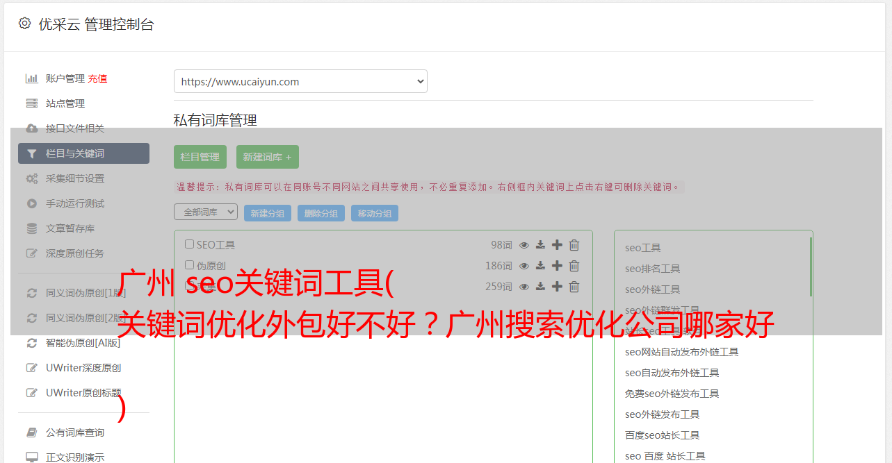The image size is (892, 463).
Task: Check the SEO工具 library checkbox
Action: (189, 244)
